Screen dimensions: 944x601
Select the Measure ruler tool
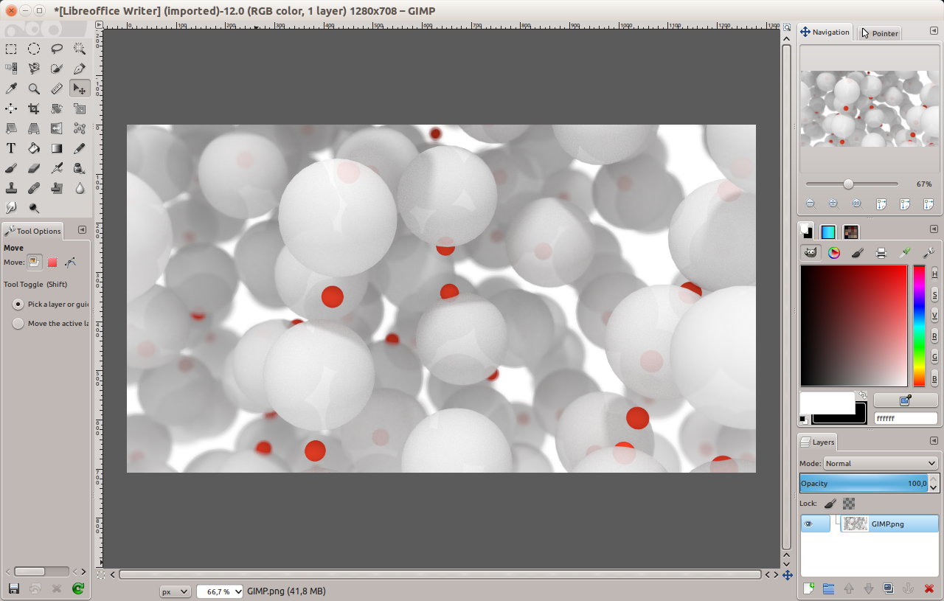(57, 88)
